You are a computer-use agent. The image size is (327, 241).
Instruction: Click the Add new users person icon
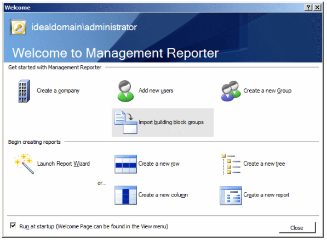click(125, 91)
